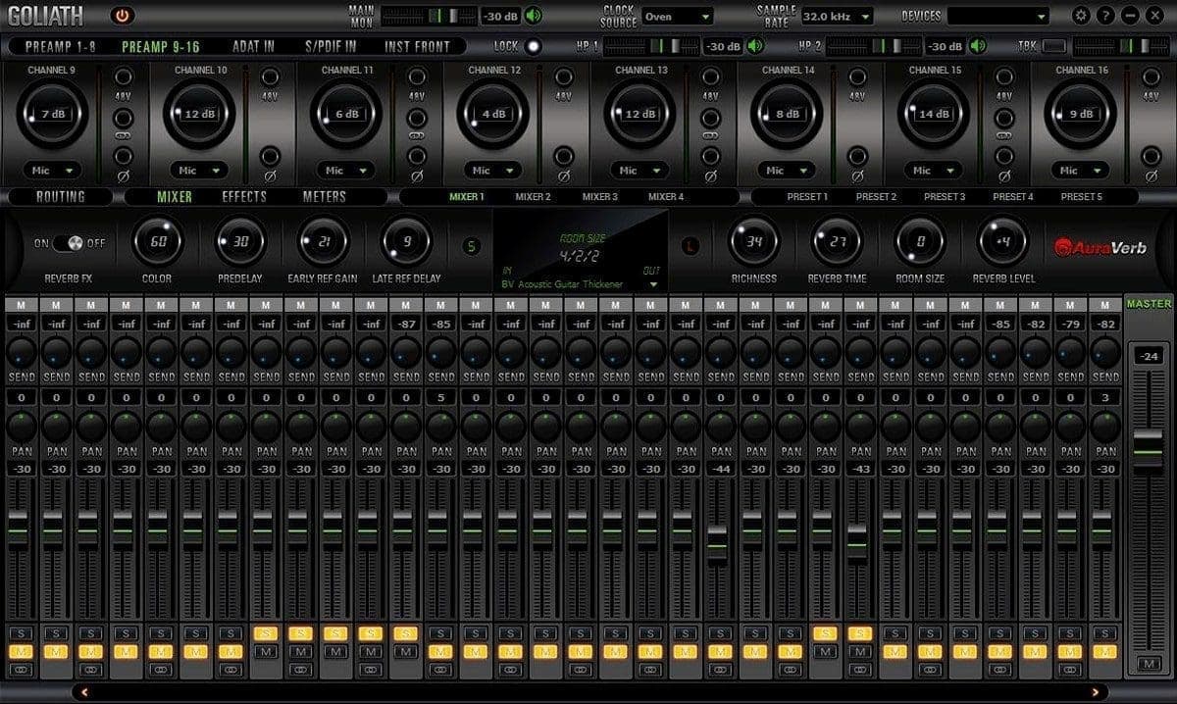
Task: Open the Effects tab
Action: (x=244, y=196)
